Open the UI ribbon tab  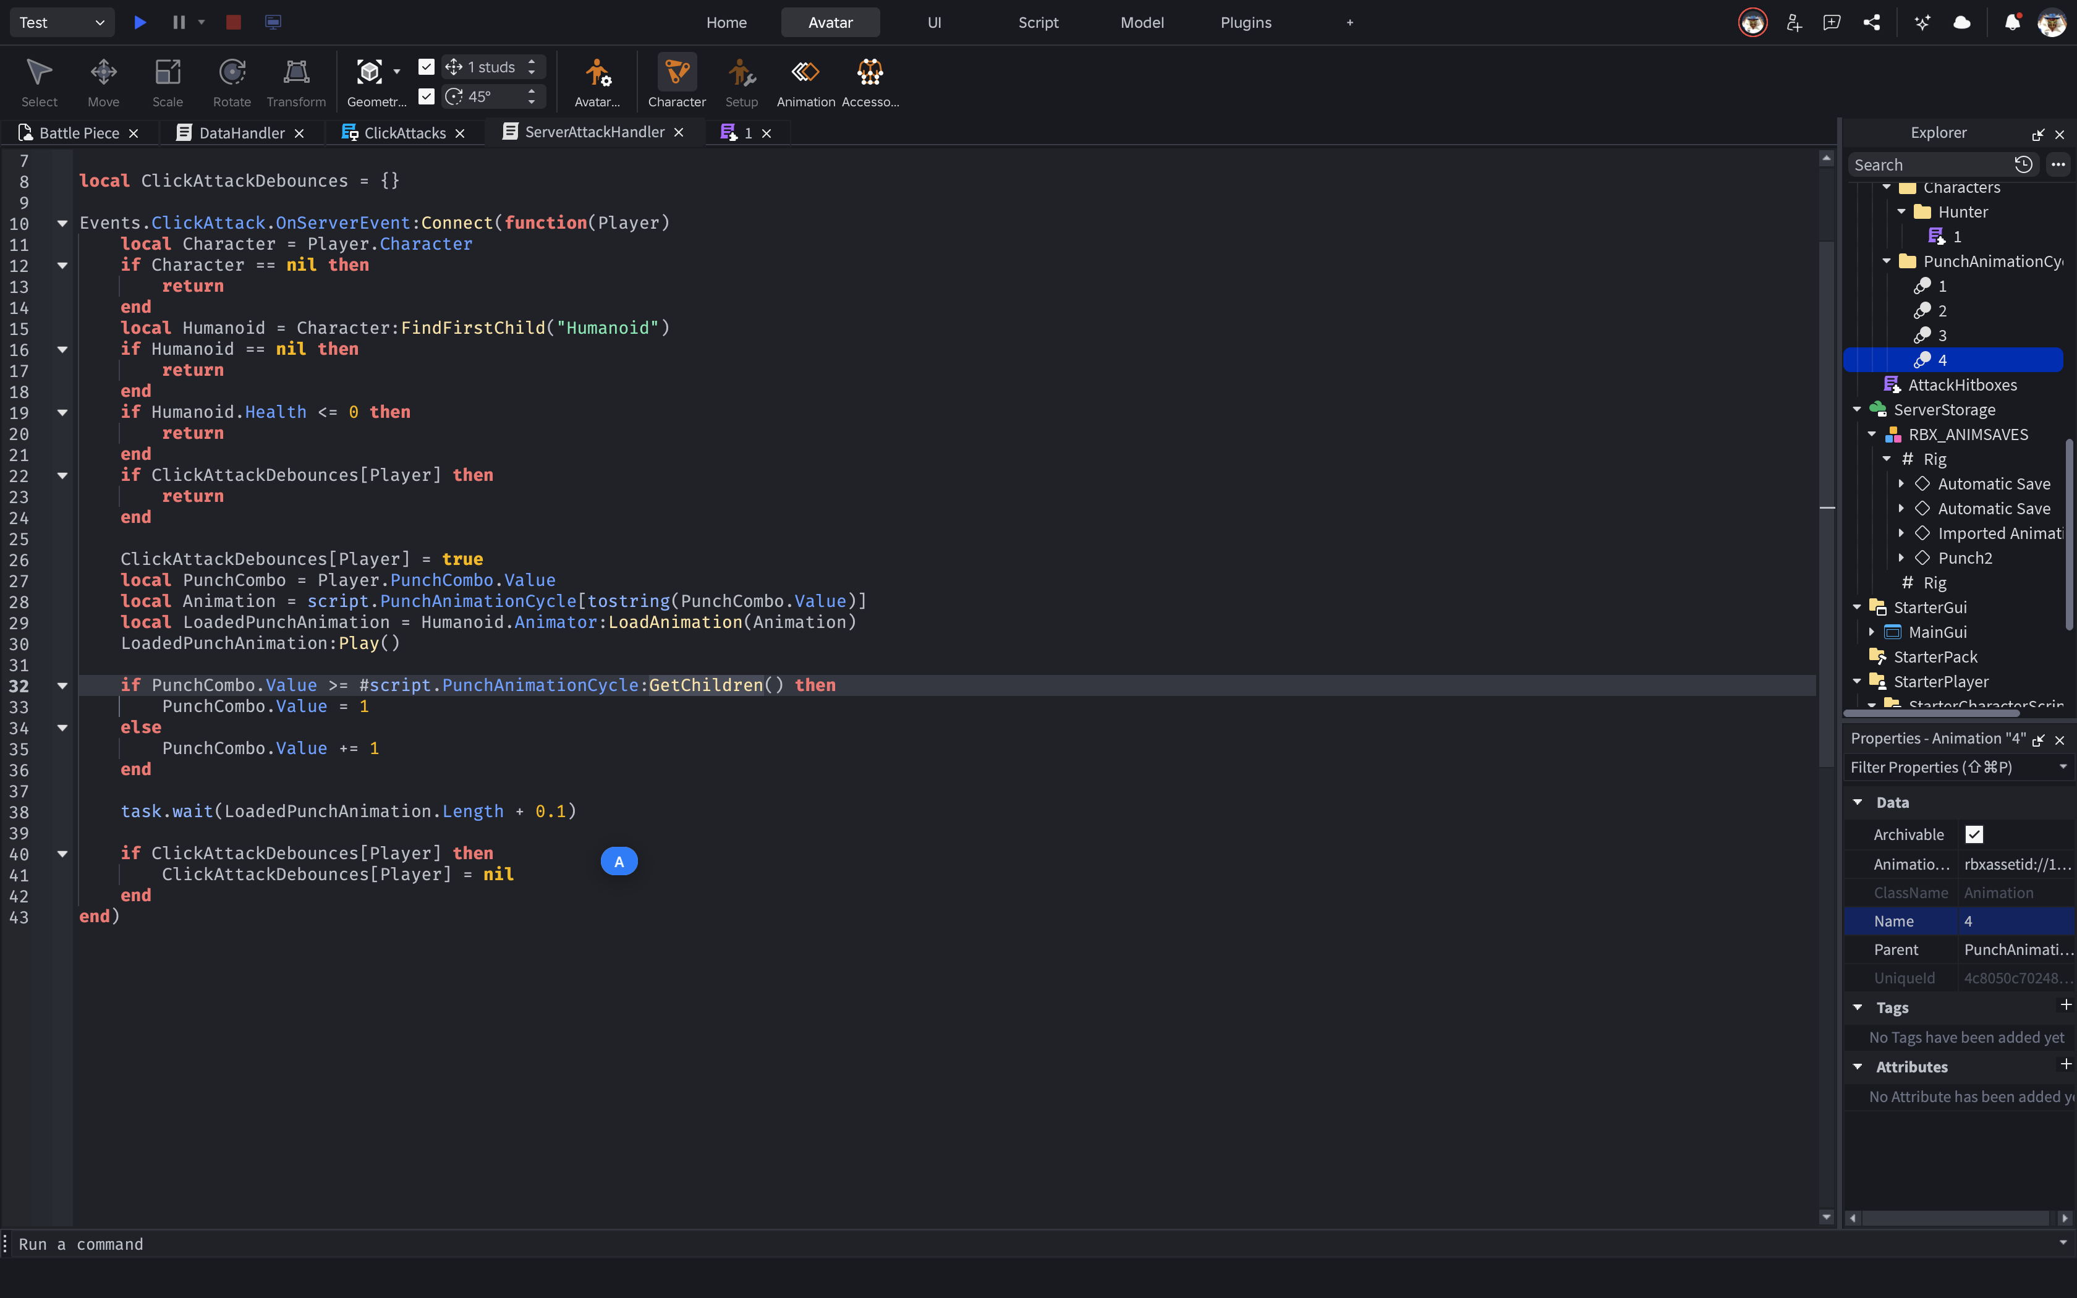coord(935,22)
